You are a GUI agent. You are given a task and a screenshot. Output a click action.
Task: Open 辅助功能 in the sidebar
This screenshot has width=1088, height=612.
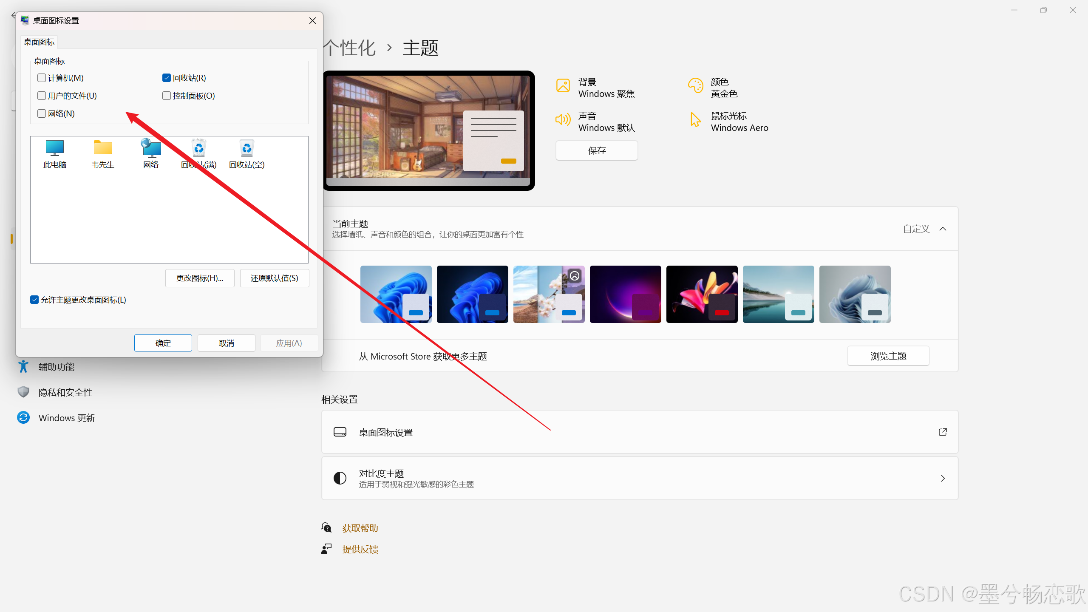click(56, 367)
